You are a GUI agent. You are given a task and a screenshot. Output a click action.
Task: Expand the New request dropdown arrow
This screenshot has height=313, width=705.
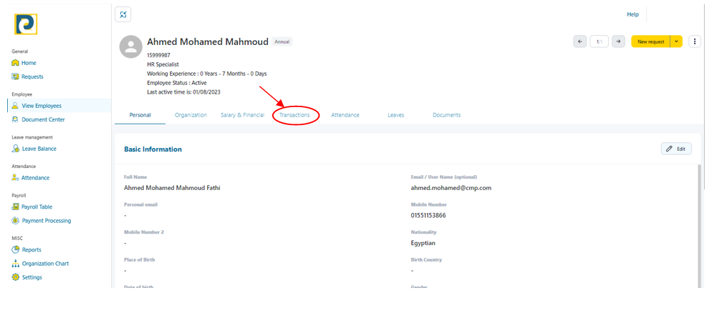point(676,41)
